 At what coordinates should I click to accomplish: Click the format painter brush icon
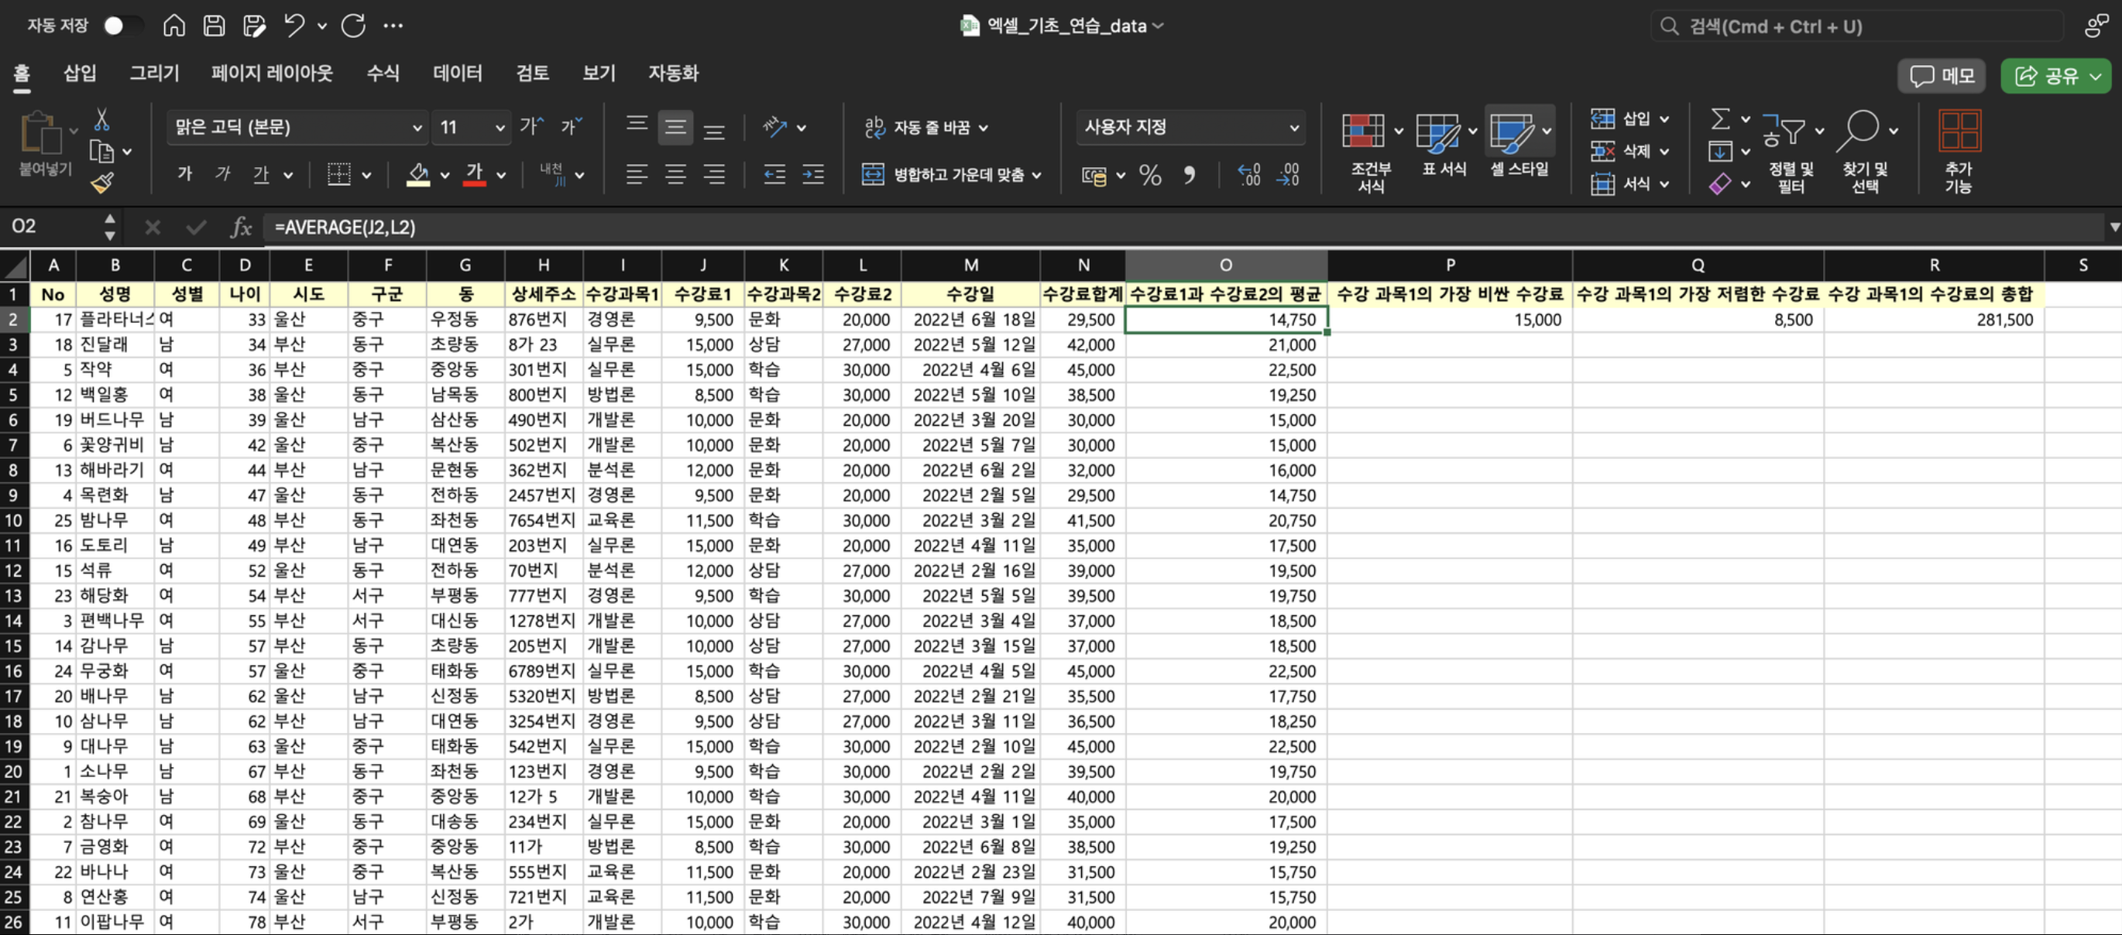tap(102, 183)
